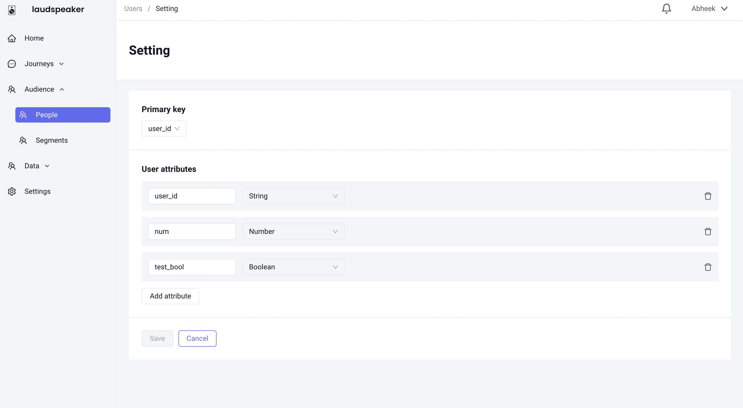Delete the user_id attribute row
This screenshot has height=408, width=743.
(707, 196)
